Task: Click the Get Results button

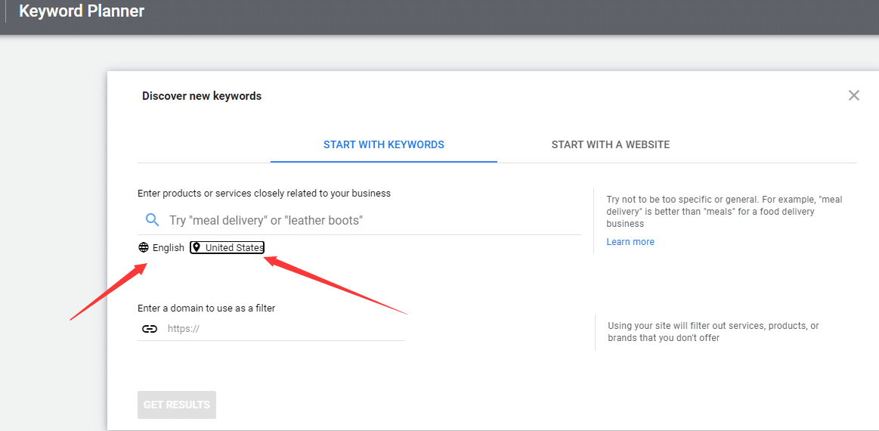Action: coord(177,405)
